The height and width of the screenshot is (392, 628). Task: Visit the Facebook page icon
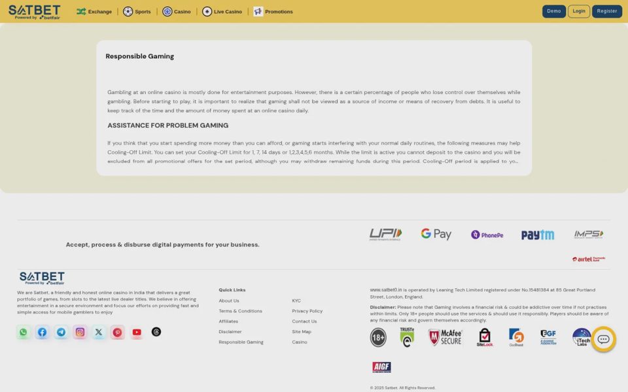[42, 332]
